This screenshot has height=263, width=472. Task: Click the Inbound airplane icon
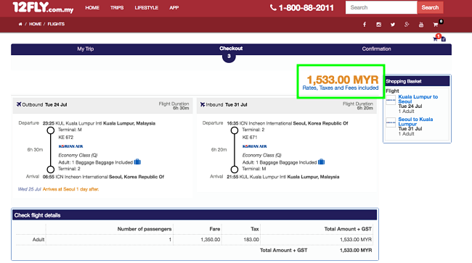[203, 104]
